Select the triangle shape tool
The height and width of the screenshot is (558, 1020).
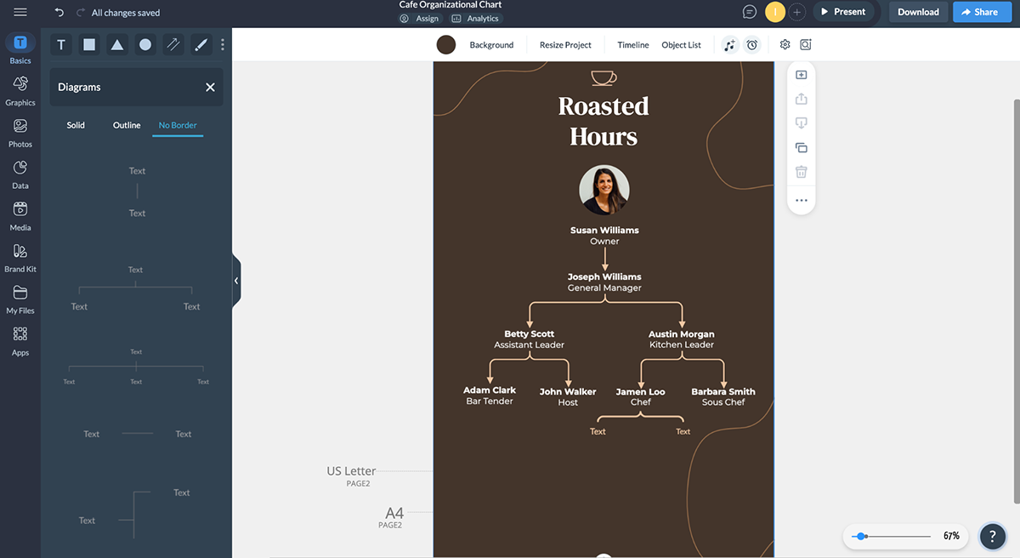click(x=117, y=45)
